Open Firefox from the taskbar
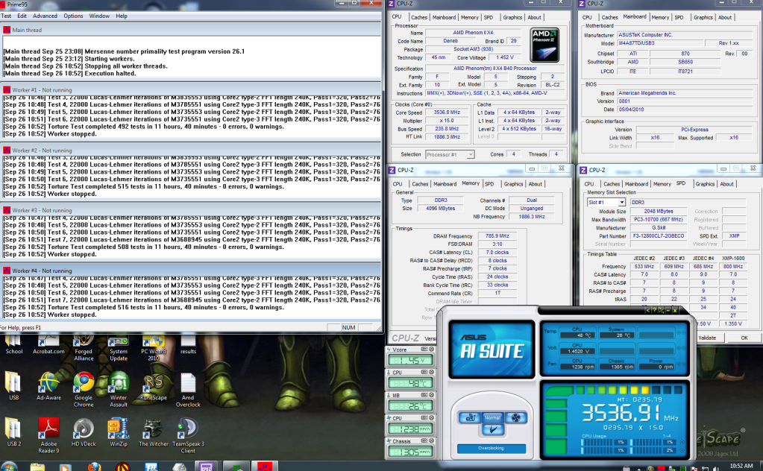763x471 pixels. pos(95,467)
